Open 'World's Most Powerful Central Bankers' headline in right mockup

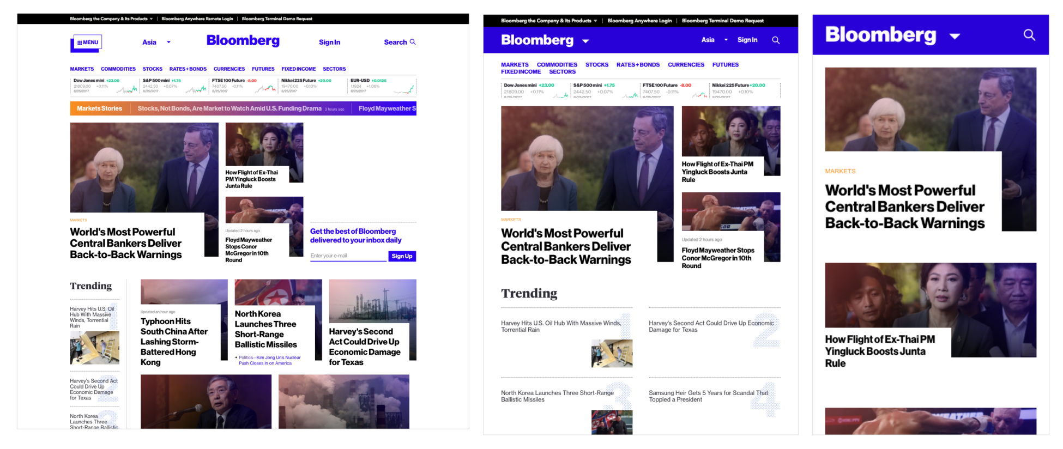905,207
